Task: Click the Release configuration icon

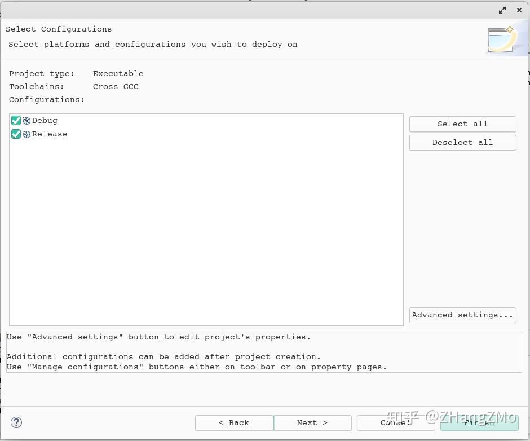Action: pyautogui.click(x=26, y=134)
